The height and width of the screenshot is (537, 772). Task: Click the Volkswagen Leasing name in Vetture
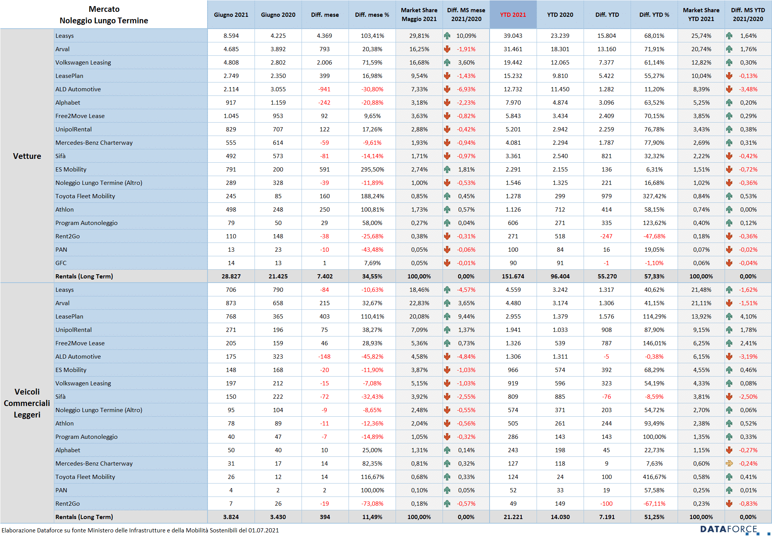(83, 63)
